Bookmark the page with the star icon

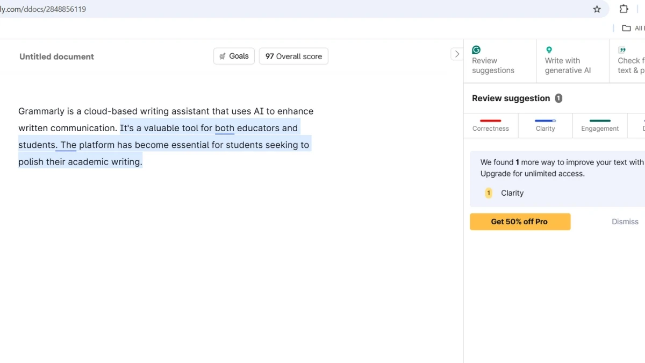pyautogui.click(x=597, y=9)
